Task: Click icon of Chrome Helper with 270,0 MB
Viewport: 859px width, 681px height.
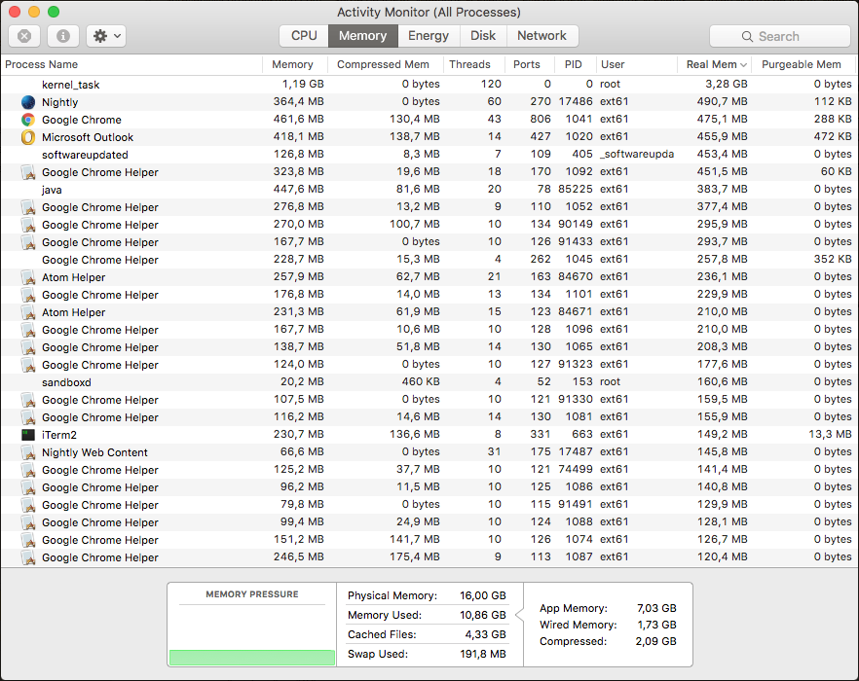Action: (x=28, y=225)
